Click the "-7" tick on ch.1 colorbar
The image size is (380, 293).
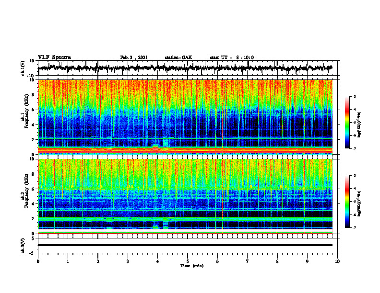[354, 148]
